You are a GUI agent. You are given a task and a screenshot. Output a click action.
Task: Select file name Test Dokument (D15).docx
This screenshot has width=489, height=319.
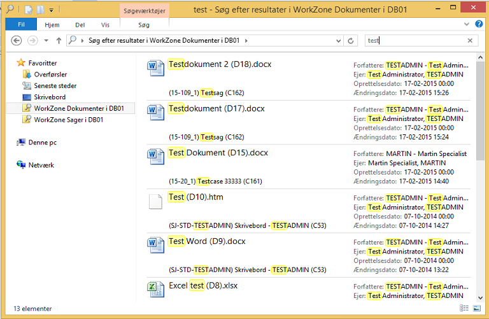(218, 153)
